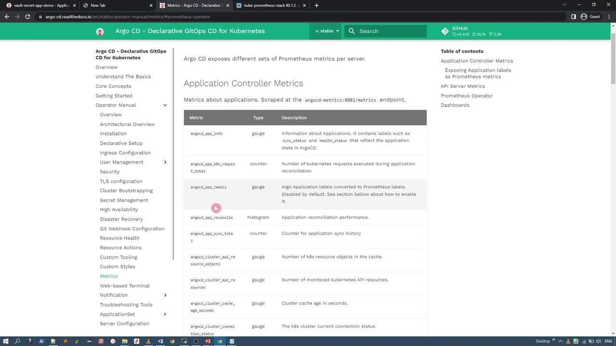Jump to Application Controller Metrics in contents
This screenshot has width=616, height=346.
pos(477,61)
